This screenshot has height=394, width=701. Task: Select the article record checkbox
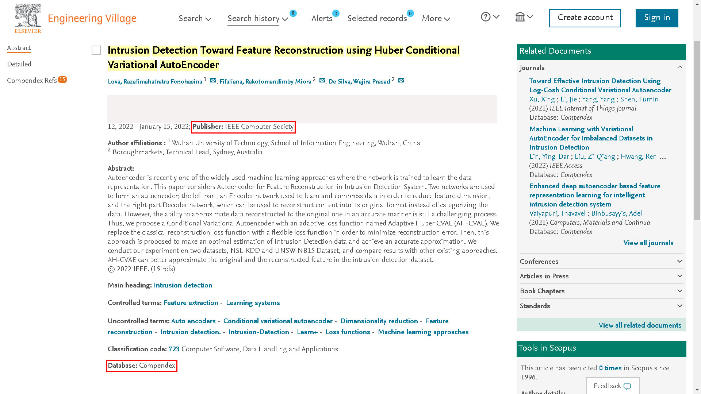pyautogui.click(x=96, y=50)
